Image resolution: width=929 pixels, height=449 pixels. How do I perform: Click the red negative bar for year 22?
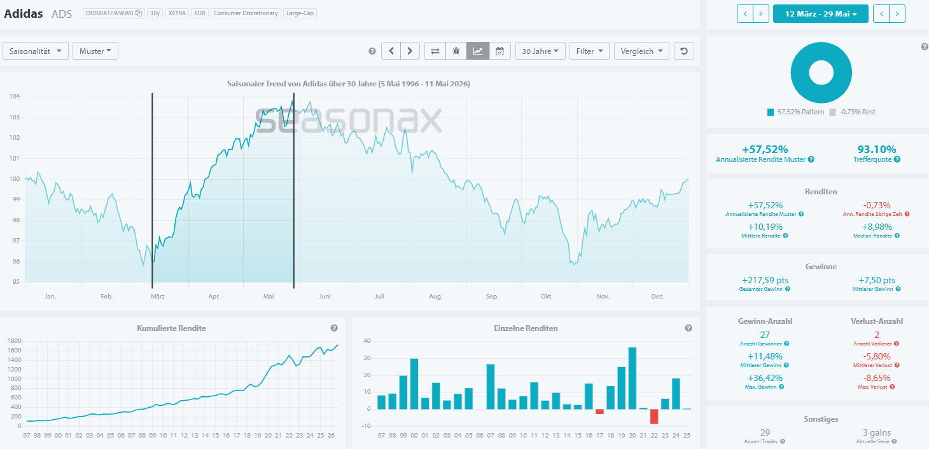[x=653, y=417]
